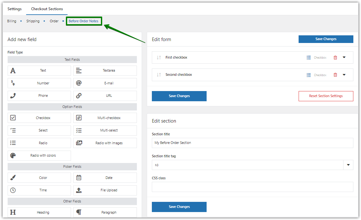Add an E-mail field type
Image resolution: width=361 pixels, height=220 pixels.
(x=105, y=83)
